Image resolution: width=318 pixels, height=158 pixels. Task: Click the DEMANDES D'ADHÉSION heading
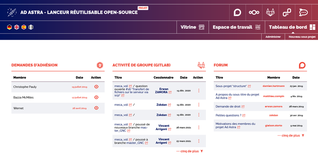[35, 65]
